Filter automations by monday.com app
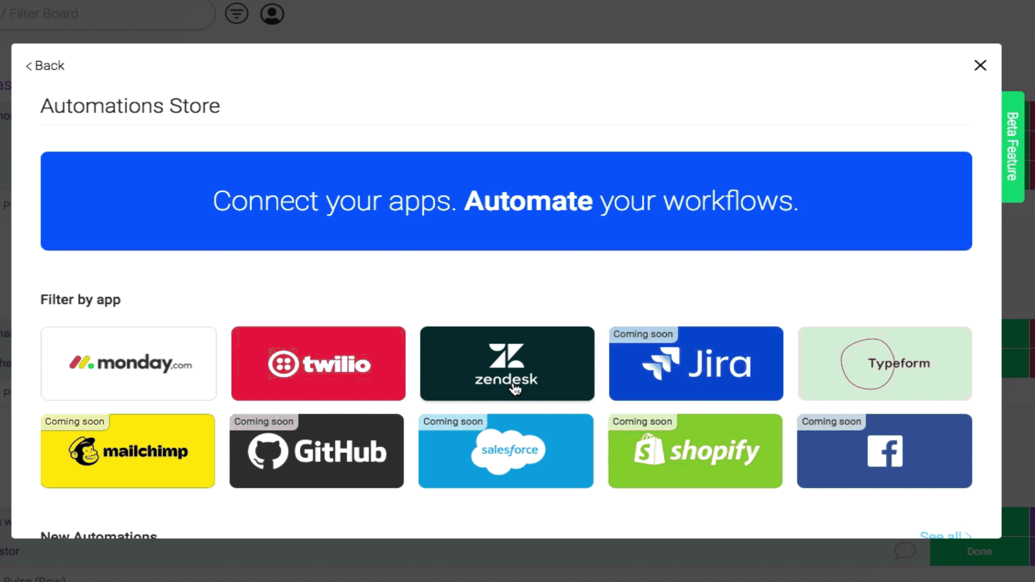The width and height of the screenshot is (1035, 582). tap(128, 363)
